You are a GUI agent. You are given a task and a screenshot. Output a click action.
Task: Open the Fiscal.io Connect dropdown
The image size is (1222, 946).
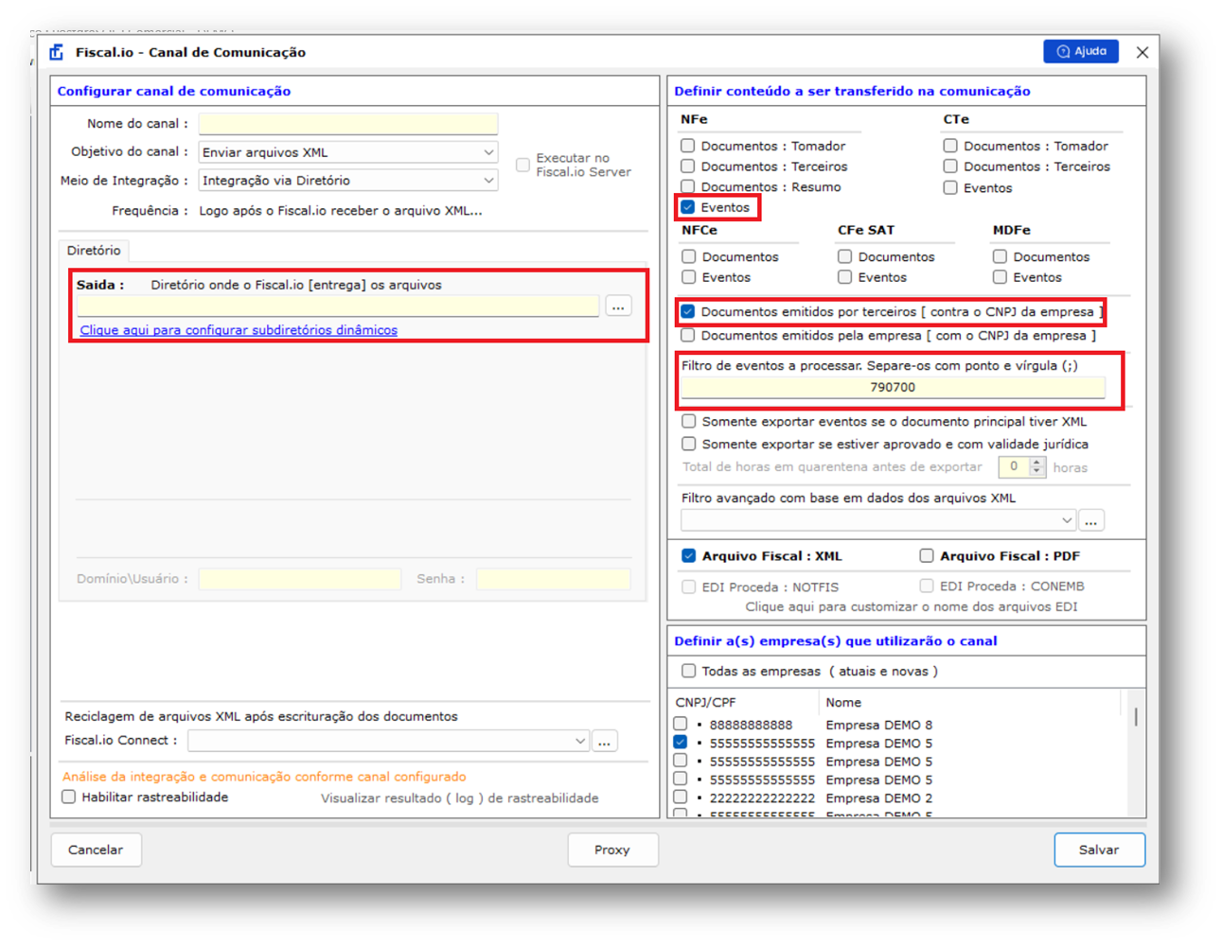(389, 741)
